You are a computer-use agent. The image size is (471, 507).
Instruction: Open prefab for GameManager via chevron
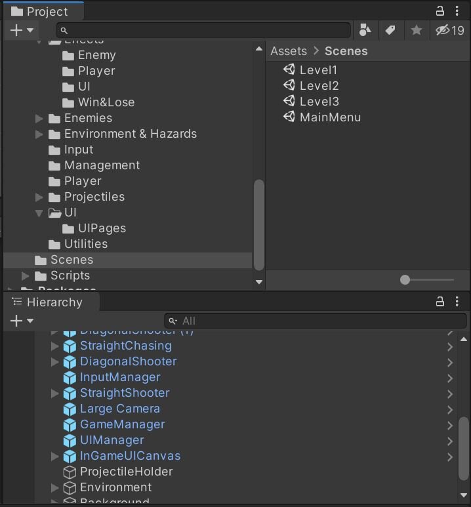pos(450,426)
